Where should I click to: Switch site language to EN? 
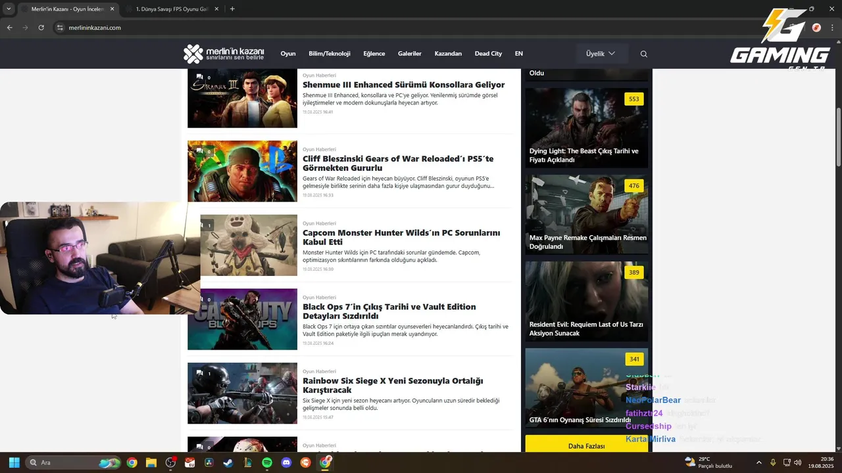[519, 54]
